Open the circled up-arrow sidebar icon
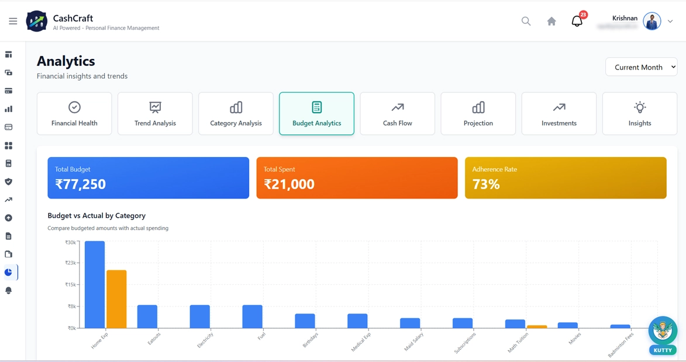The image size is (686, 362). 8,218
